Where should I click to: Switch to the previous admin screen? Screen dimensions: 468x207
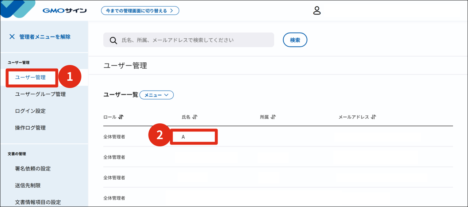(x=140, y=11)
